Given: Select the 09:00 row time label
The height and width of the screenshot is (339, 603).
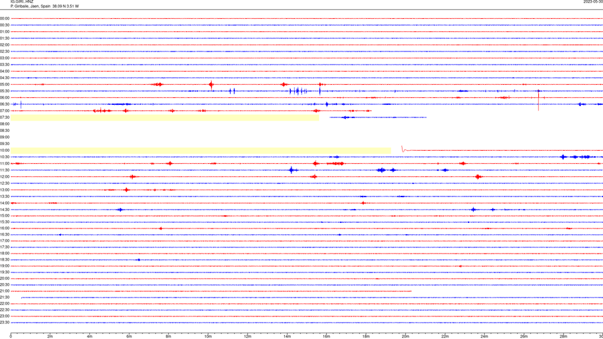Looking at the screenshot, I should click(x=4, y=137).
